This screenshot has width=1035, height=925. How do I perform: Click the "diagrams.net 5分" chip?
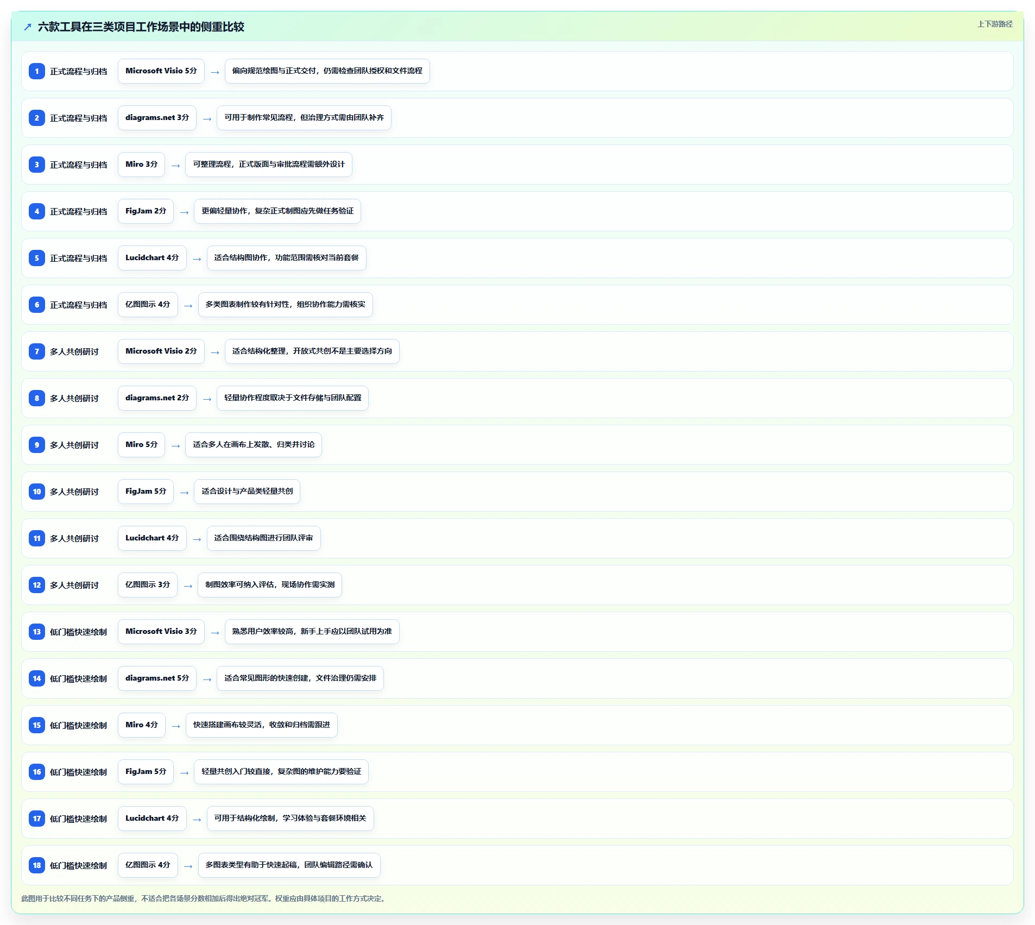pyautogui.click(x=157, y=678)
